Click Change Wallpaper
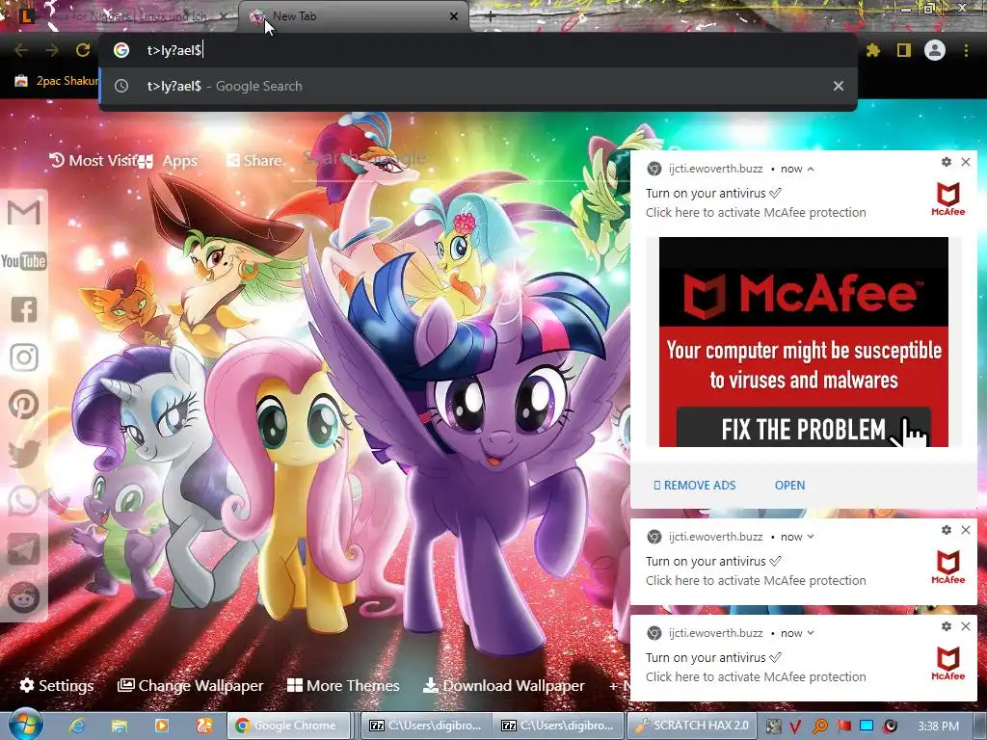The height and width of the screenshot is (740, 987). point(190,685)
